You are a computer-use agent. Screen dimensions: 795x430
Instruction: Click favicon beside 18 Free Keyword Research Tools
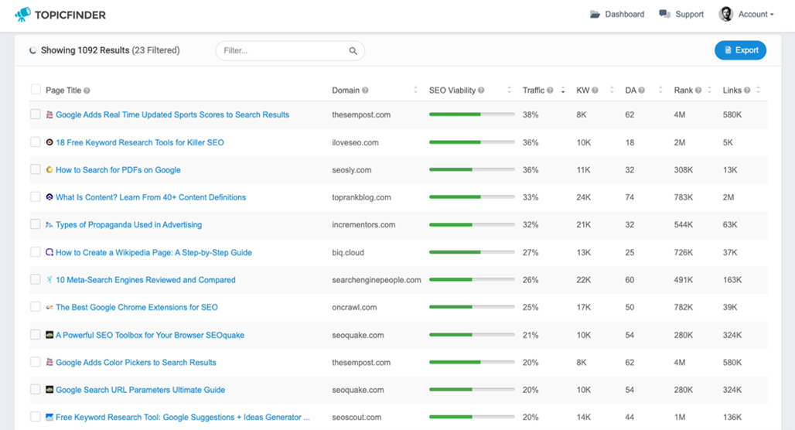tap(49, 142)
